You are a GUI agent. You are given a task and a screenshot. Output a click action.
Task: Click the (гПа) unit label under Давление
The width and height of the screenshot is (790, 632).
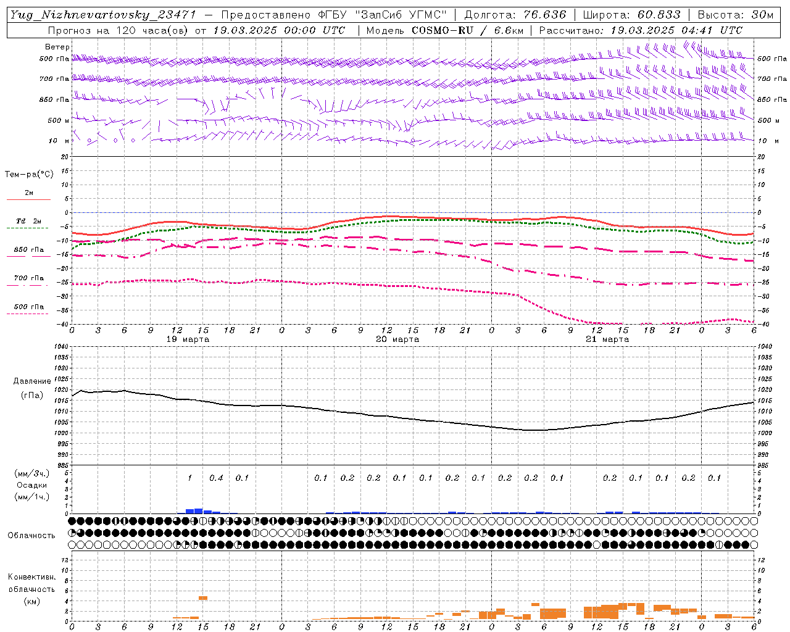tap(32, 395)
